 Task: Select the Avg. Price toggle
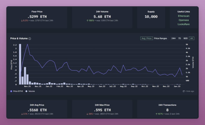146,38
